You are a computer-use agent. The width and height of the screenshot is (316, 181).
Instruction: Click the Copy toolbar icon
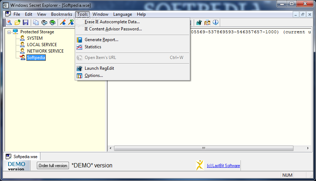click(x=36, y=23)
